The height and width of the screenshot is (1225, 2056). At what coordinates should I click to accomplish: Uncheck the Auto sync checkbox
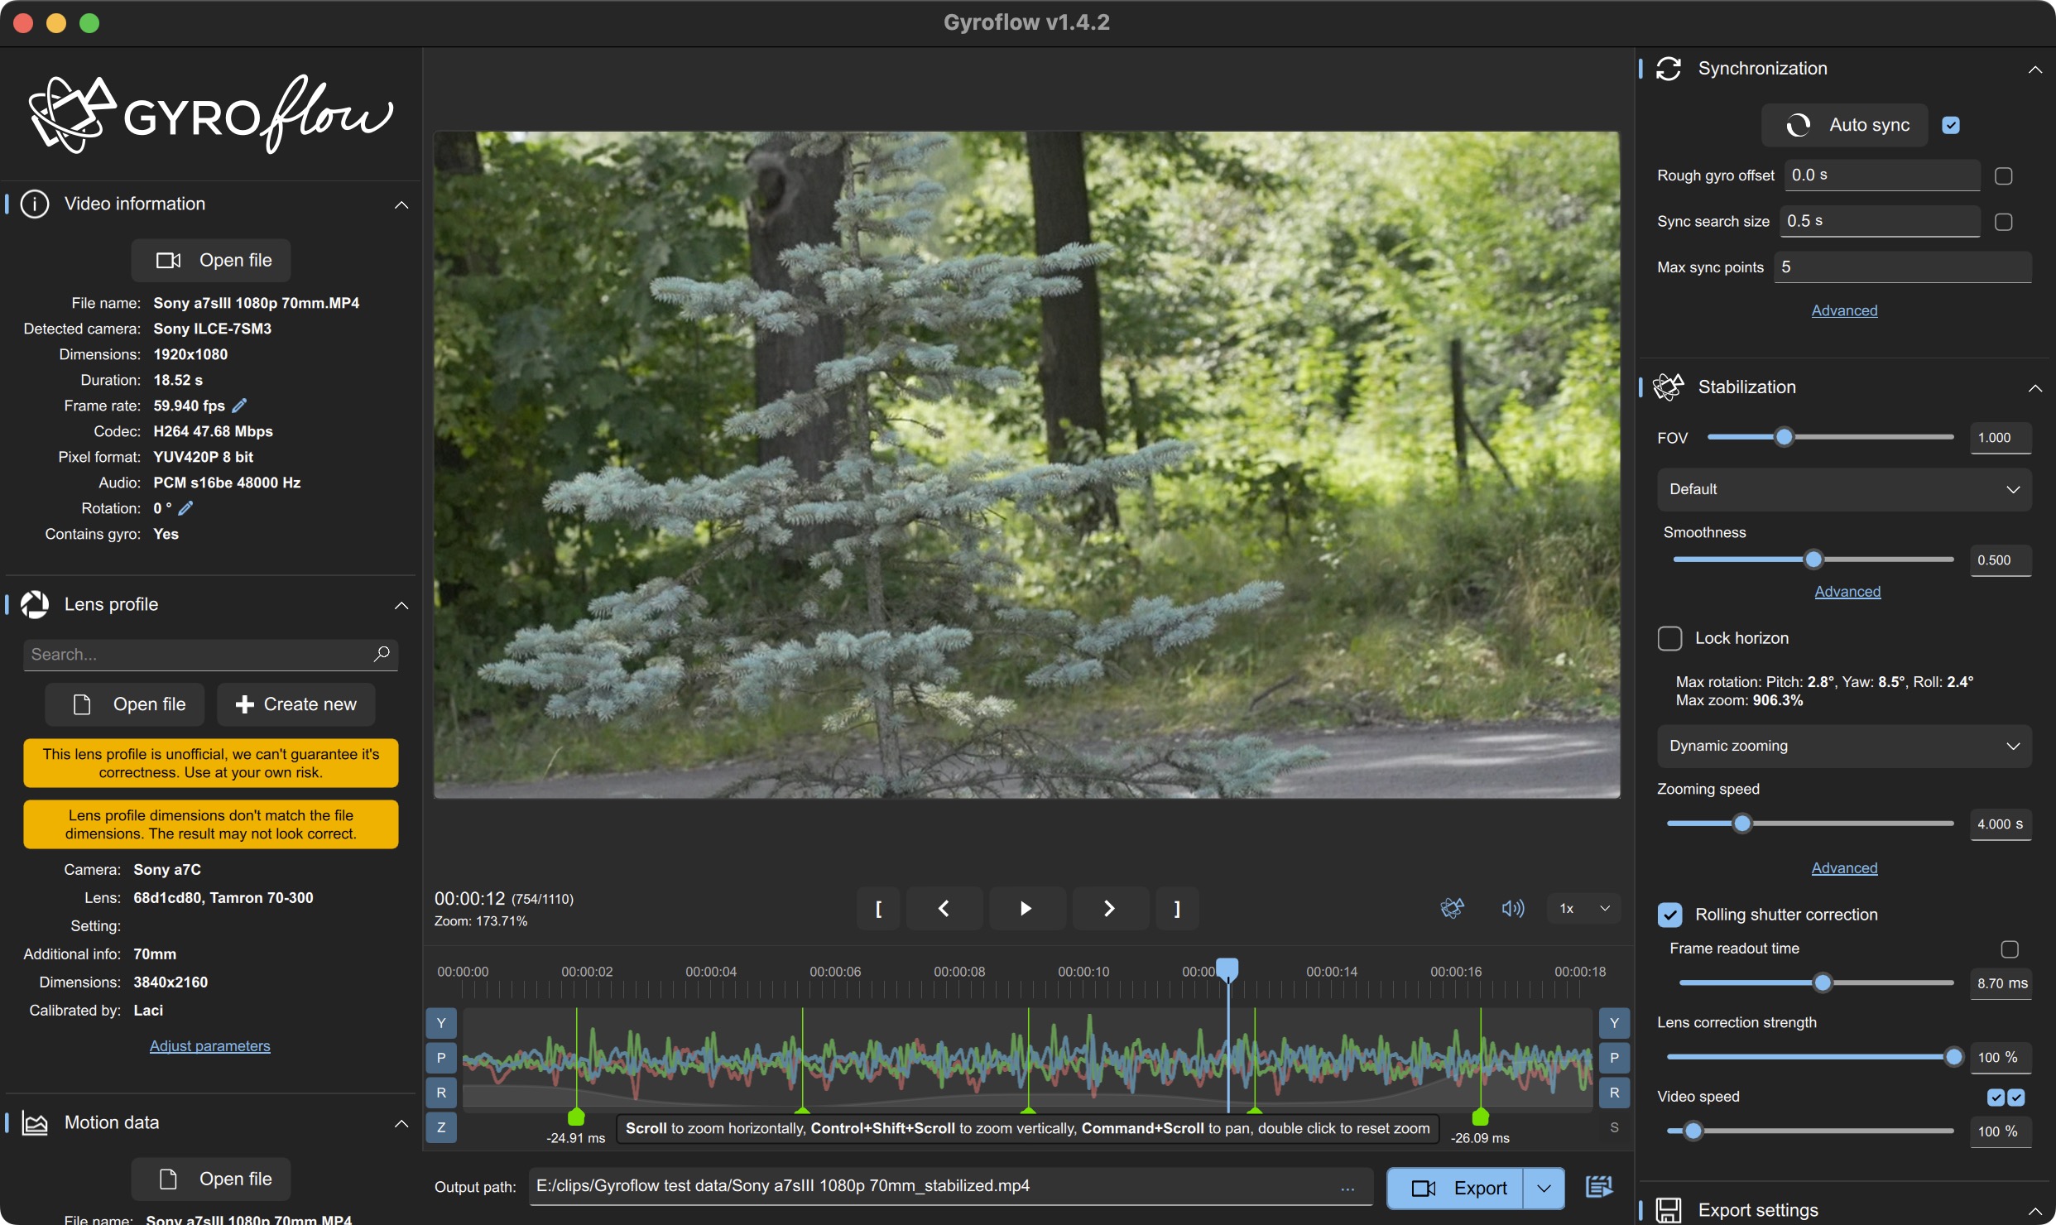point(1951,125)
